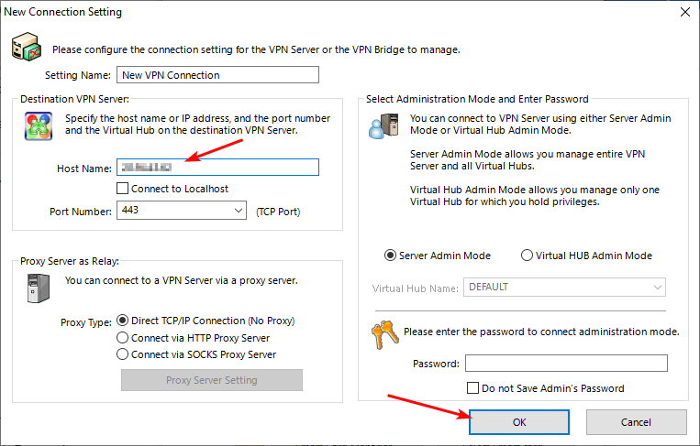Check Do not Save Admin's Password
This screenshot has width=700, height=446.
(473, 388)
